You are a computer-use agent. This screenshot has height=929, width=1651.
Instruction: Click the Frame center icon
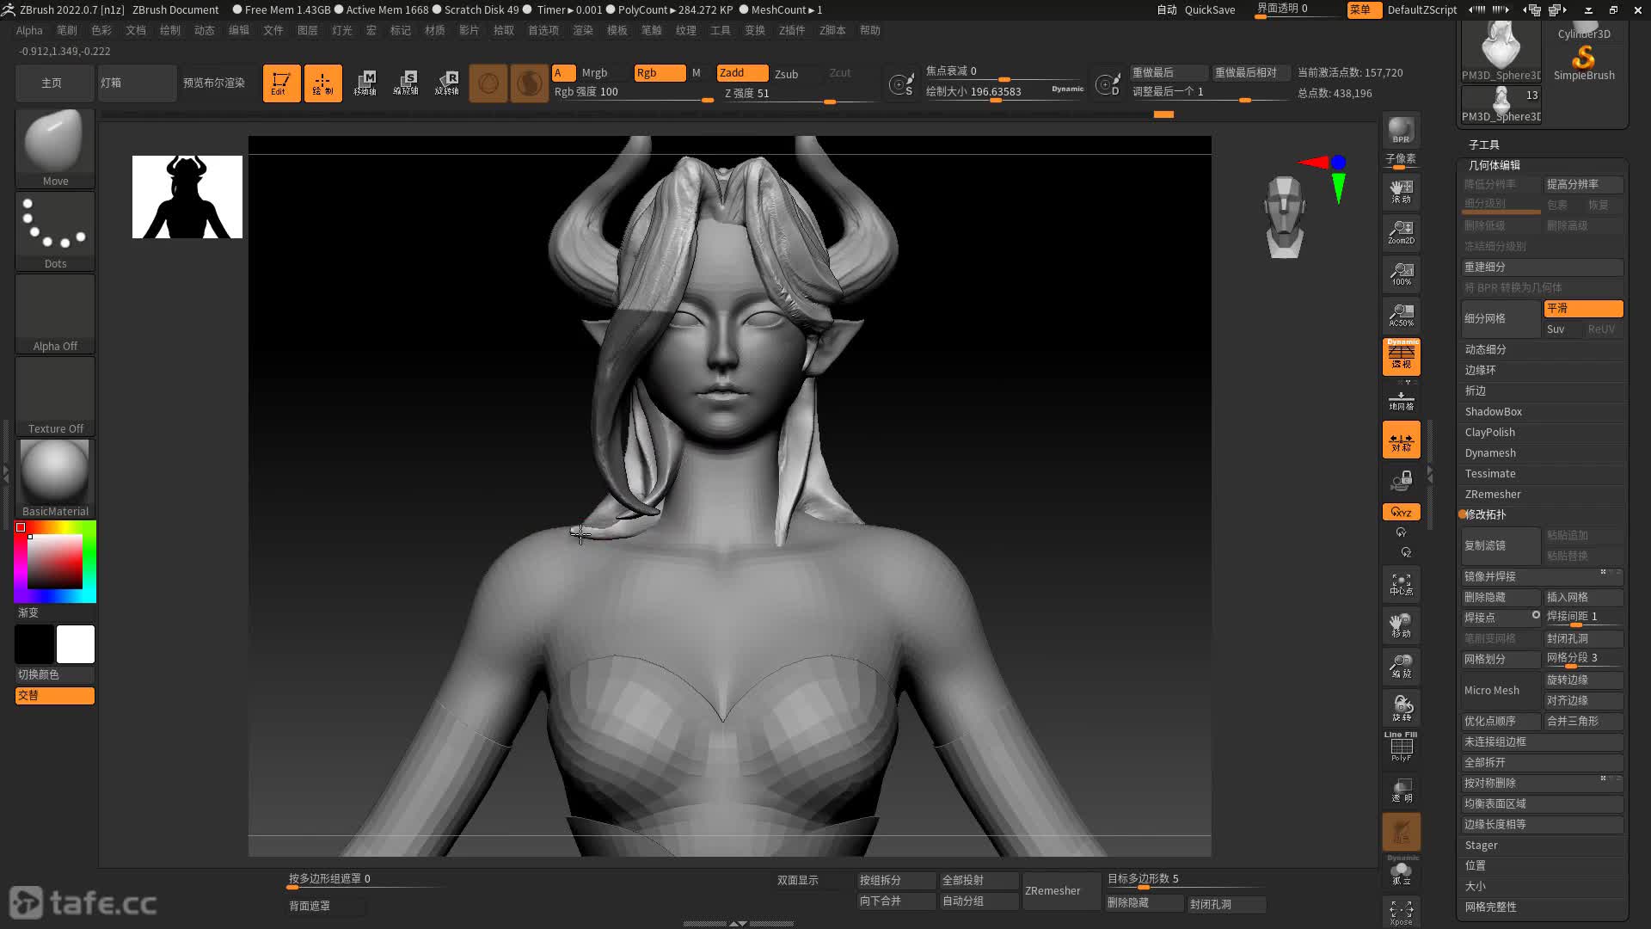[x=1401, y=584]
